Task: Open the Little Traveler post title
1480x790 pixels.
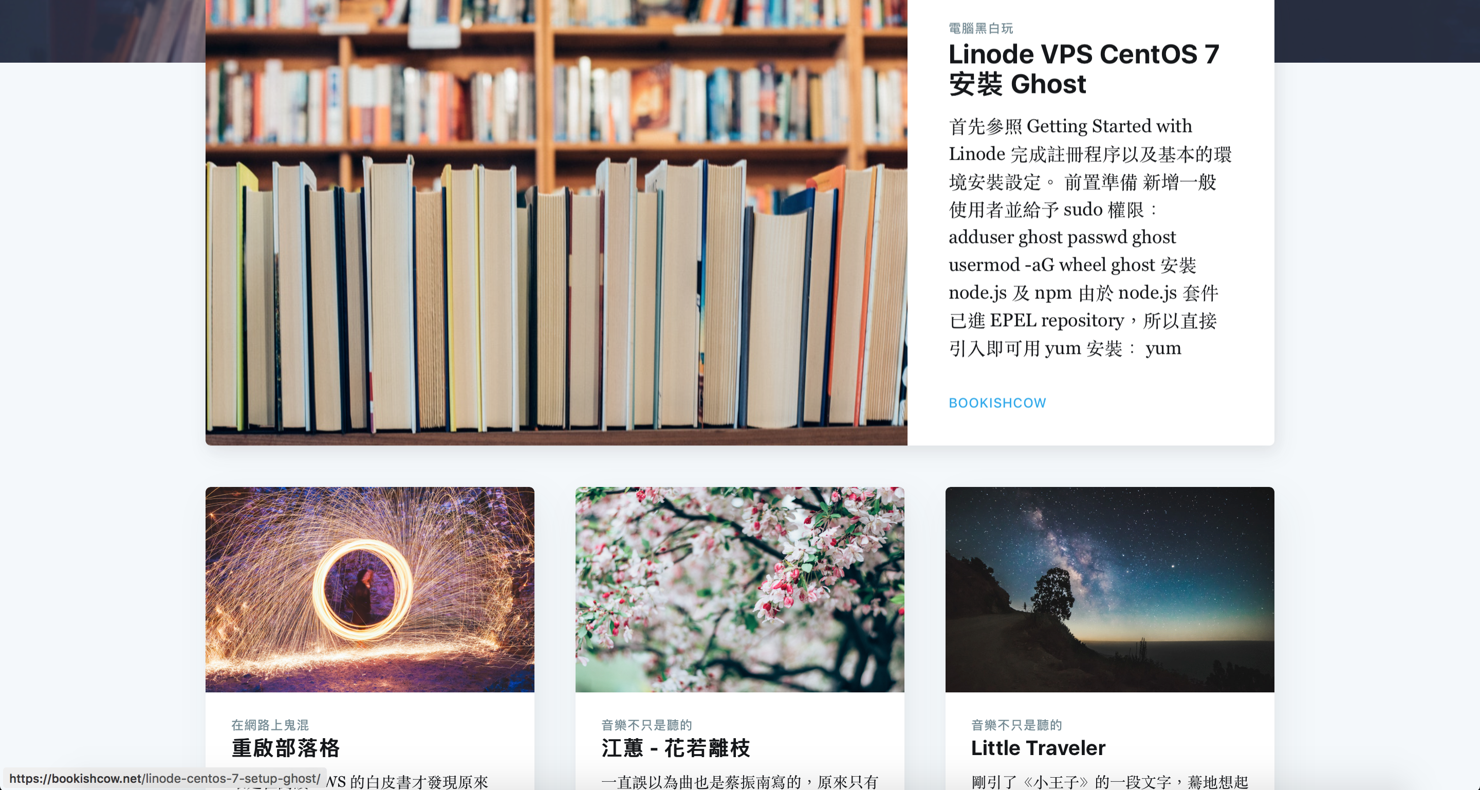Action: pyautogui.click(x=1038, y=748)
